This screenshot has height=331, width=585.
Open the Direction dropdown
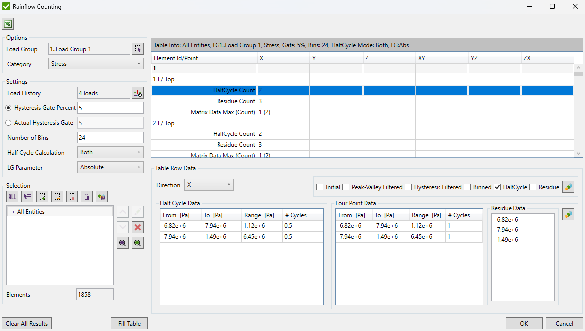click(209, 185)
